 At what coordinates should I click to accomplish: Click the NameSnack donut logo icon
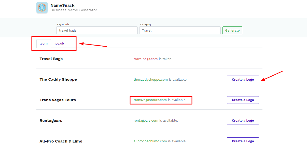(42, 7)
